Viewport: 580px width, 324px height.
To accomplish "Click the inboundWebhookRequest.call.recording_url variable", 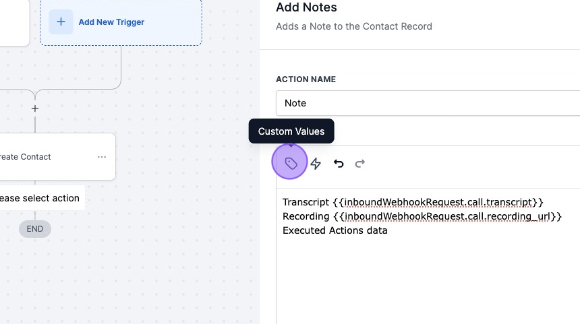I will (x=447, y=216).
